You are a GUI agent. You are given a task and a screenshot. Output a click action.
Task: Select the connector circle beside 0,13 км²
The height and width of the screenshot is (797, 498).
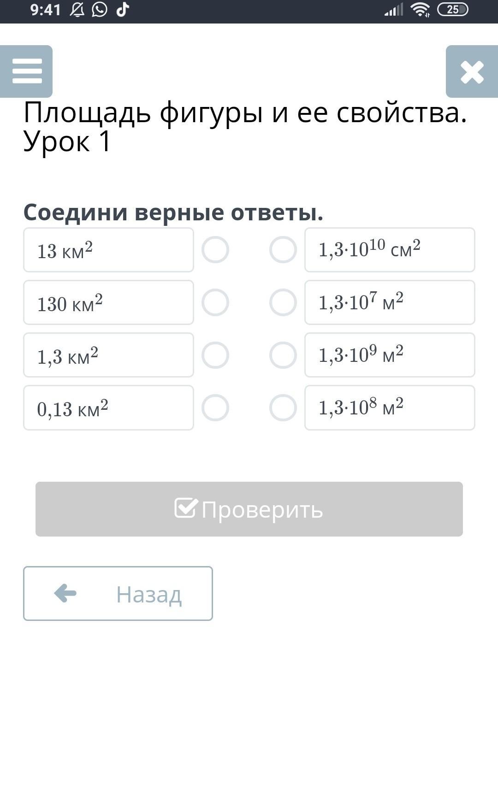click(215, 407)
